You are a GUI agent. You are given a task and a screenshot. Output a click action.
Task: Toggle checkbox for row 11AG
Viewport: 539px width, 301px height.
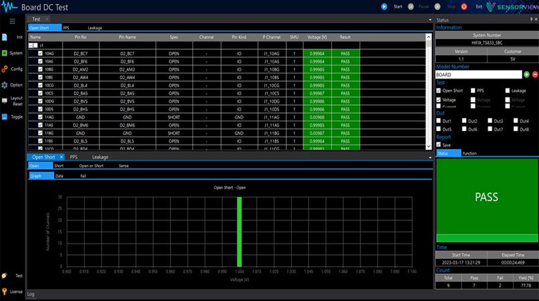tap(40, 117)
